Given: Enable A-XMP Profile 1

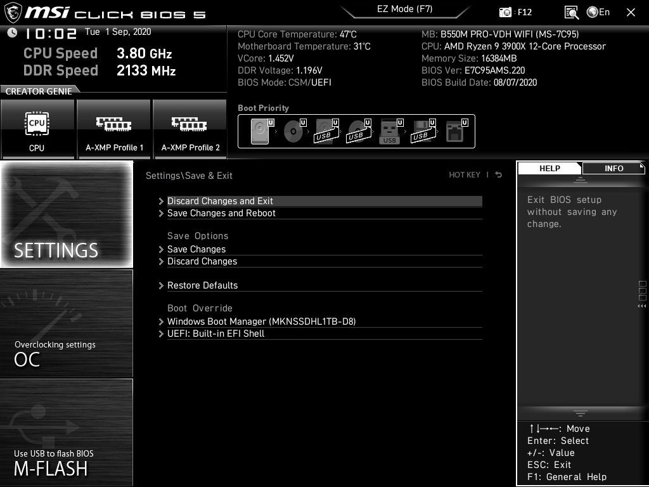Looking at the screenshot, I should click(114, 129).
